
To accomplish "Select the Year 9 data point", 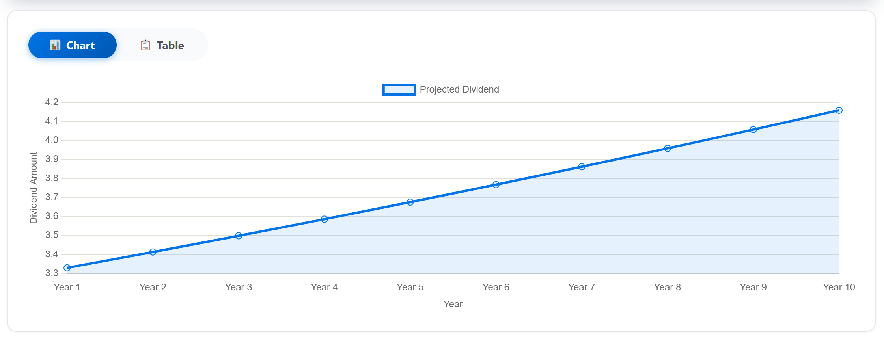I will (x=753, y=130).
